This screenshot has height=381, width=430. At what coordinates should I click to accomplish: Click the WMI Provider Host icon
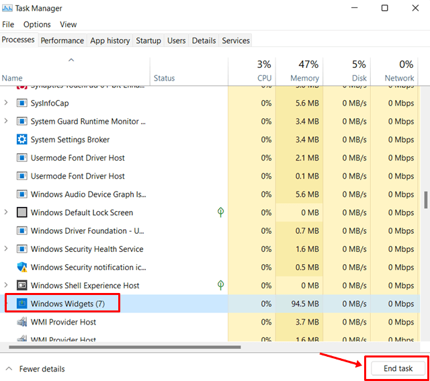21,322
